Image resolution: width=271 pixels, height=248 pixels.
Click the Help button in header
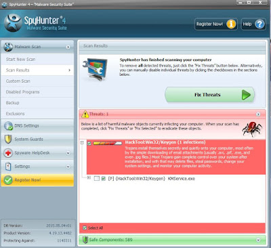point(253,24)
